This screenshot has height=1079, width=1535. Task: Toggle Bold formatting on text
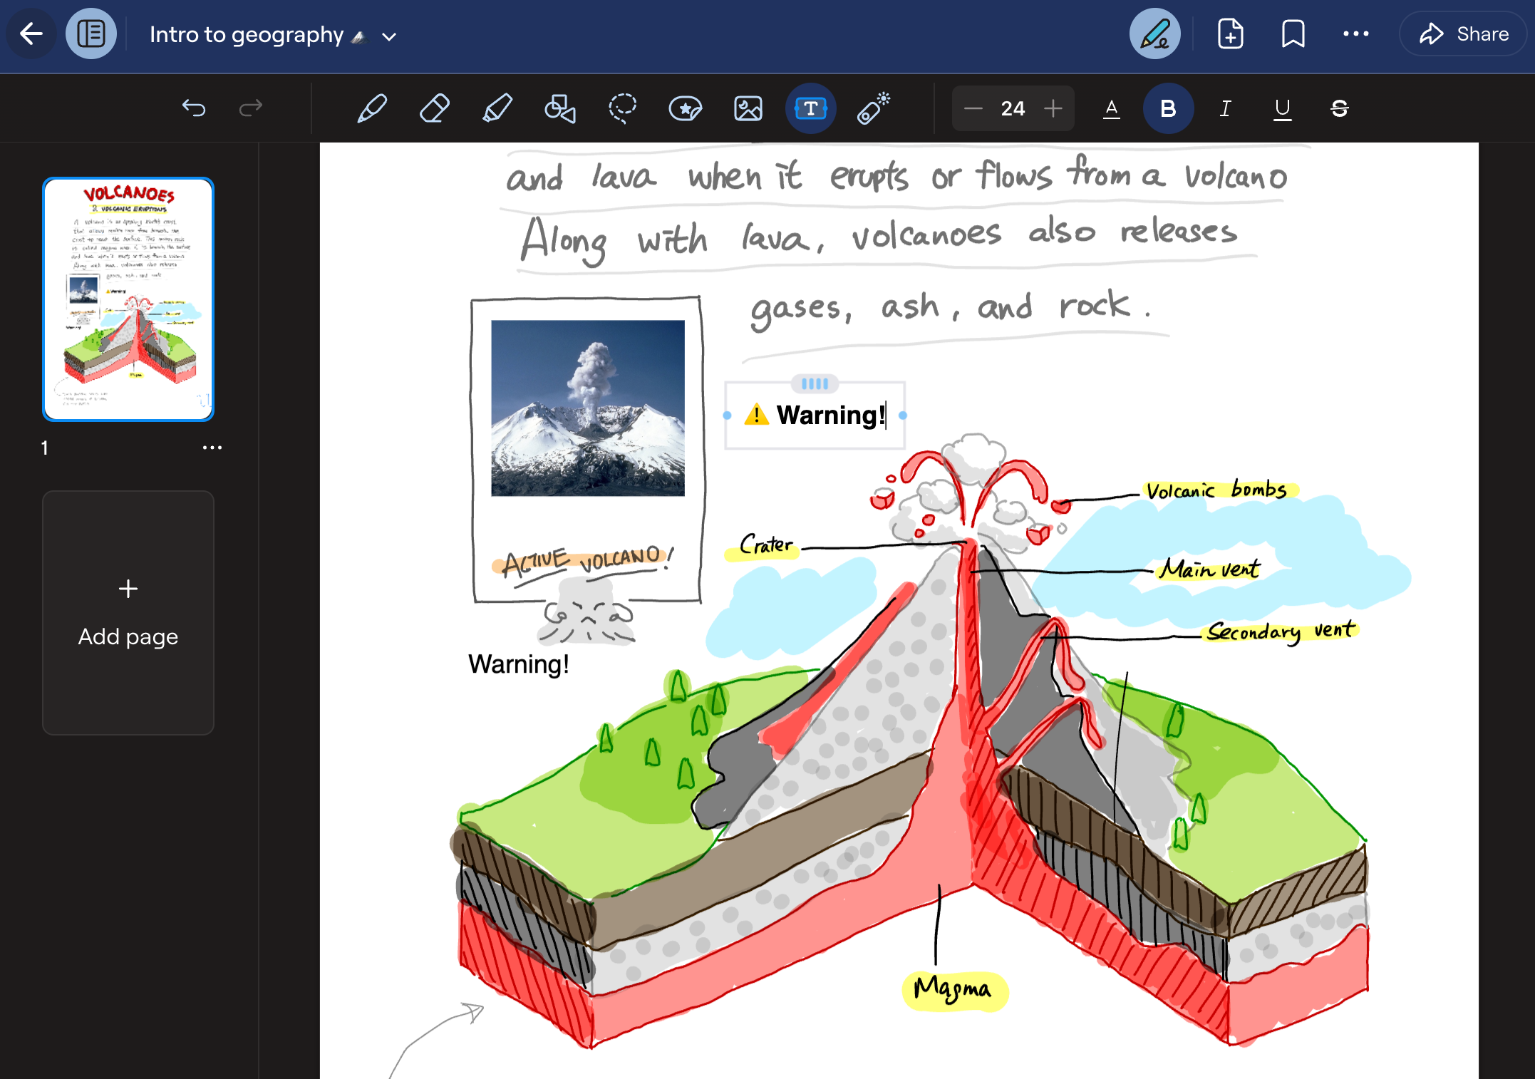point(1167,108)
